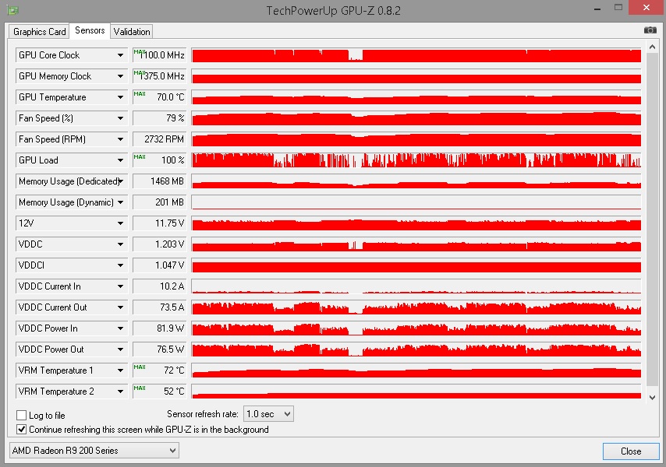
Task: Click the vertical scrollbar thumb
Action: (653, 219)
